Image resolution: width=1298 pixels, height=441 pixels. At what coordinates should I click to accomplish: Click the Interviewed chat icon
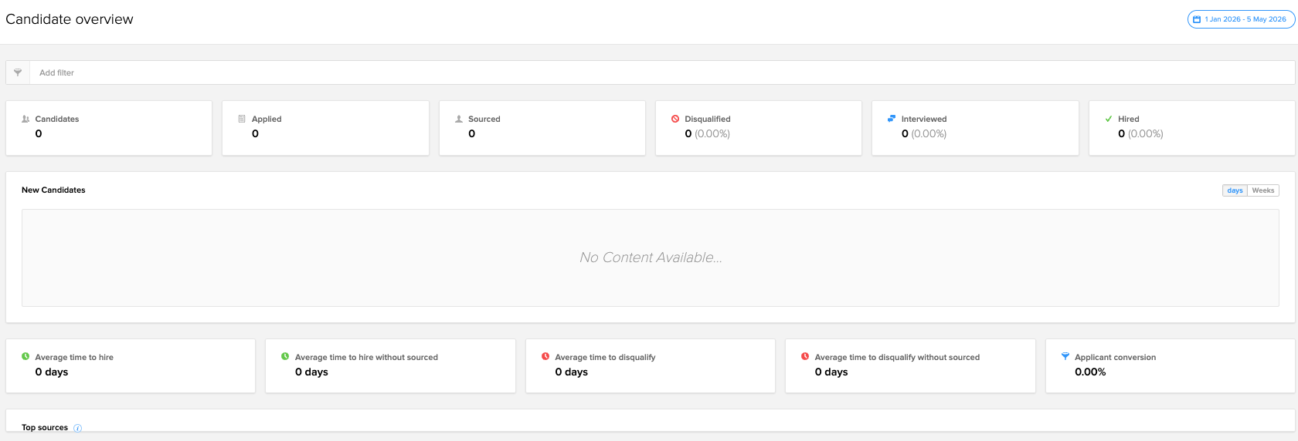[x=892, y=119]
